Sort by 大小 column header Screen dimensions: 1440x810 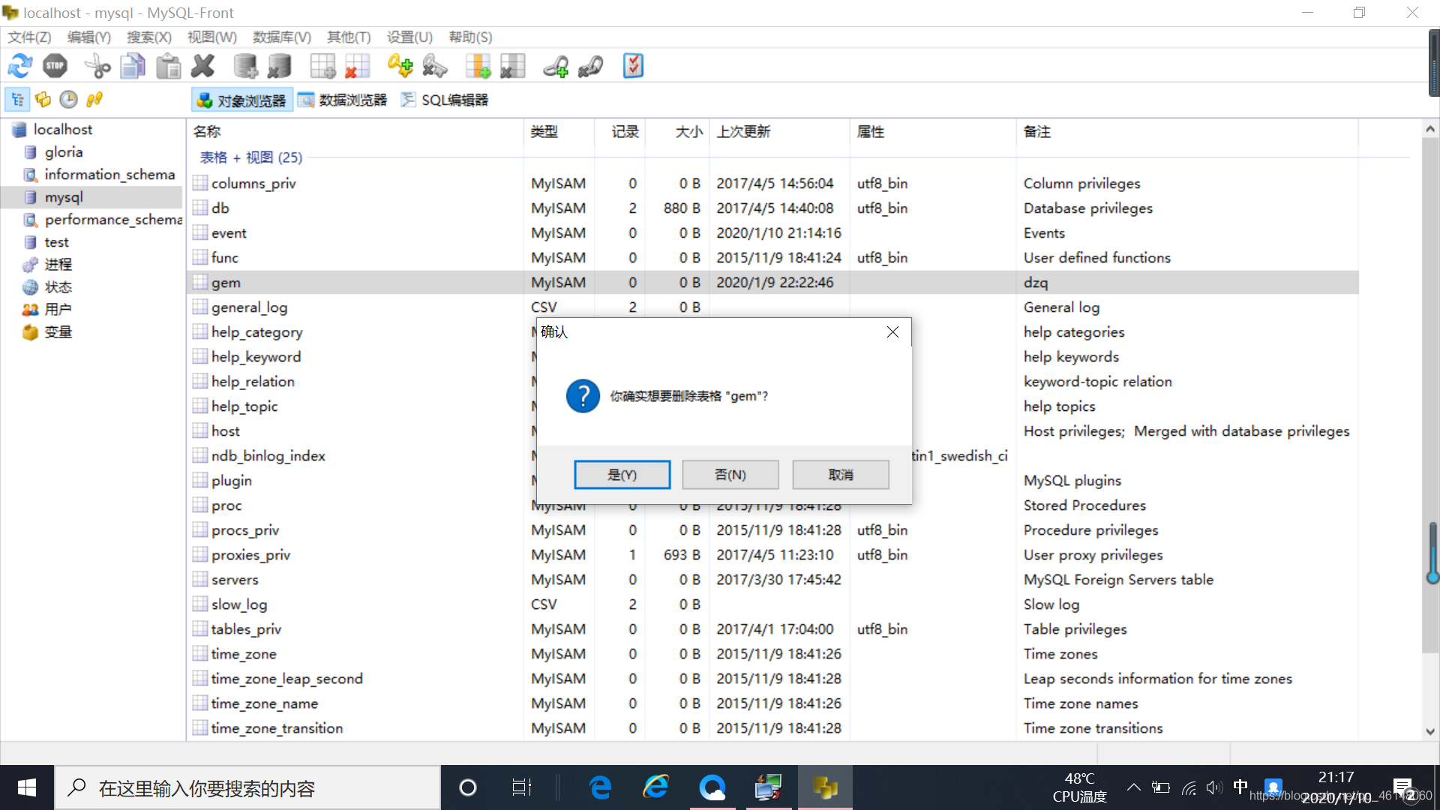tap(676, 131)
